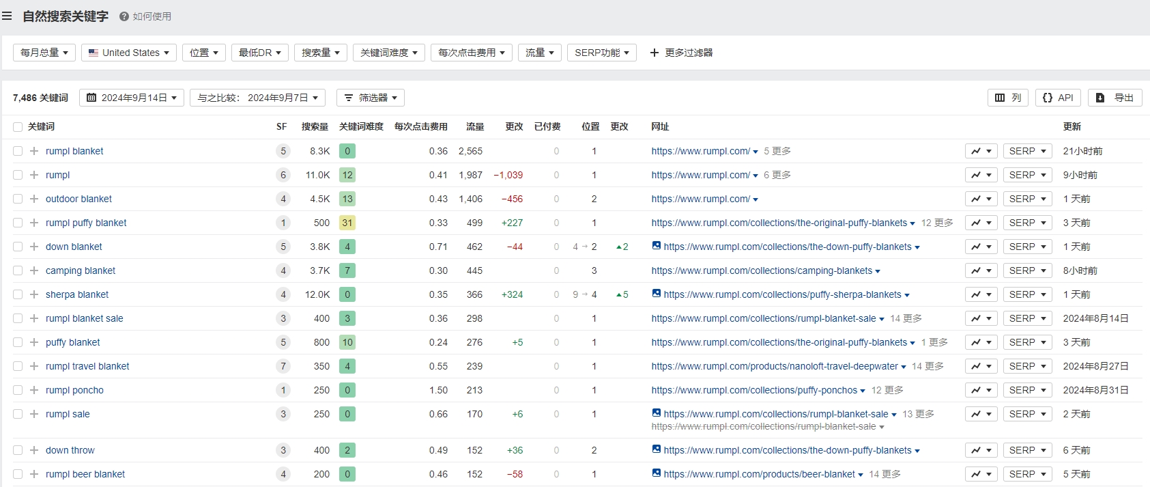Open trend chart for puffy blanket row
Image resolution: width=1150 pixels, height=487 pixels.
click(981, 342)
